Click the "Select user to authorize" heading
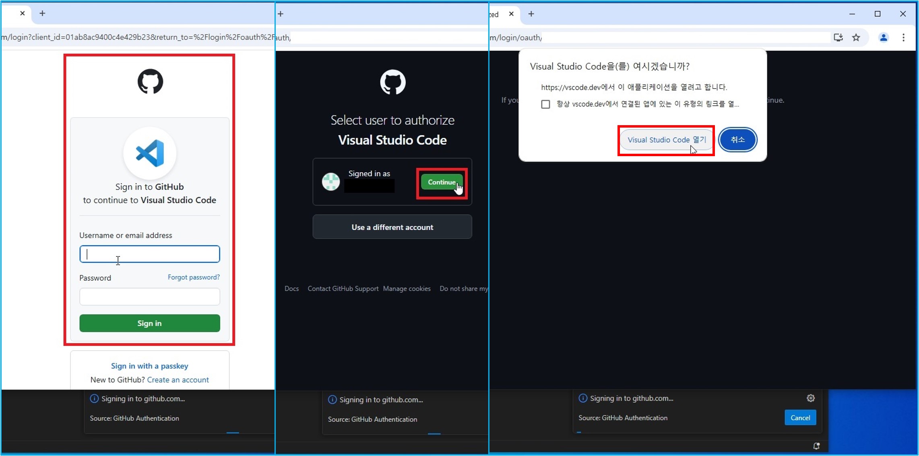The width and height of the screenshot is (919, 456). (x=392, y=120)
